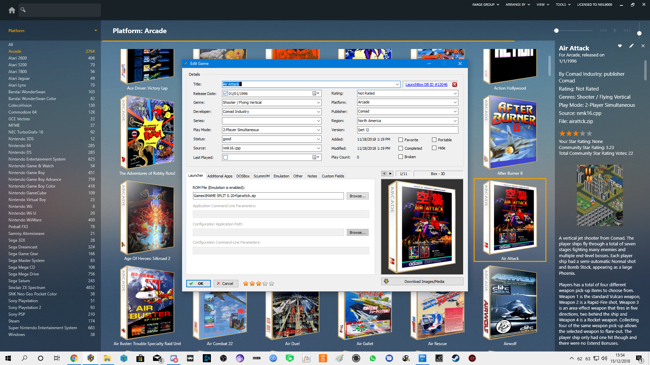
Task: Click the download arrow icon beside Download Images/Media
Action: click(x=386, y=281)
